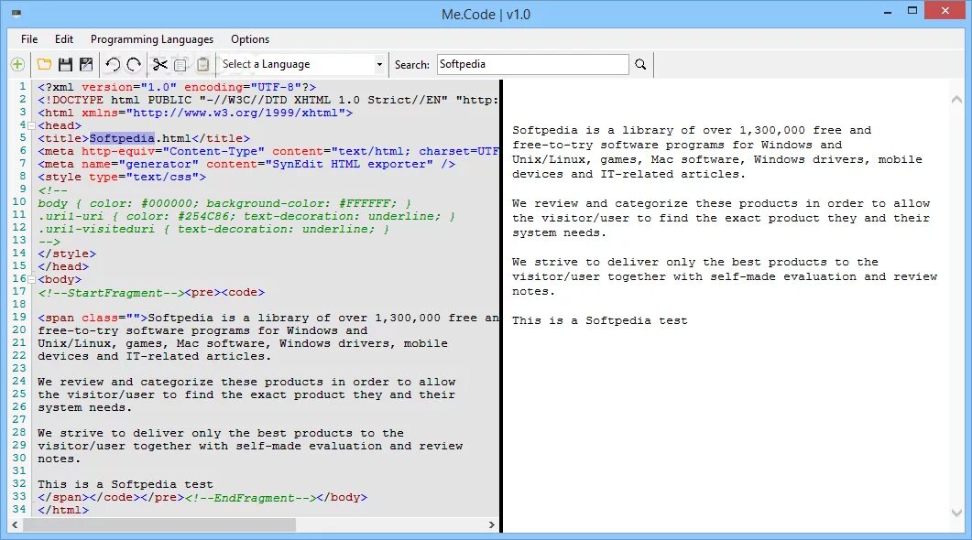This screenshot has height=540, width=972.
Task: Open the Options menu
Action: tap(250, 39)
